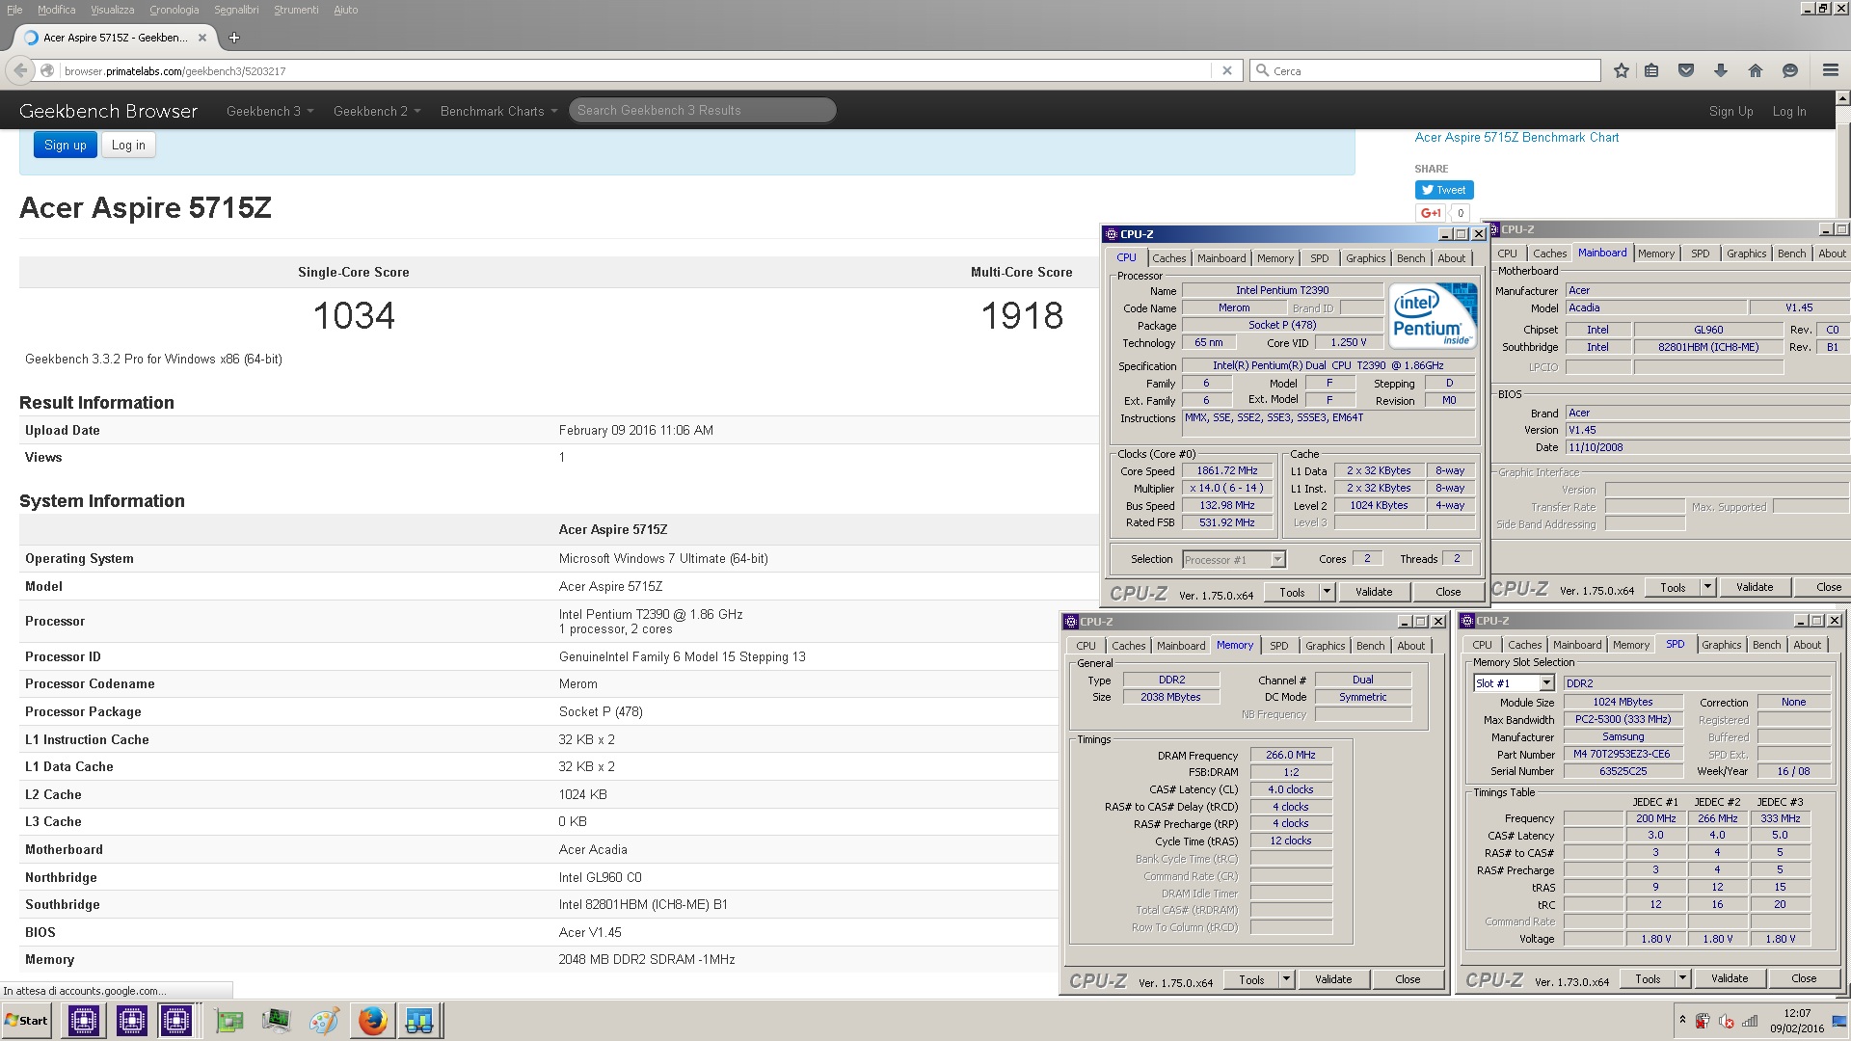Image resolution: width=1851 pixels, height=1041 pixels.
Task: Expand Tools arrow in CPU-Z Mainboard window
Action: pyautogui.click(x=1707, y=587)
